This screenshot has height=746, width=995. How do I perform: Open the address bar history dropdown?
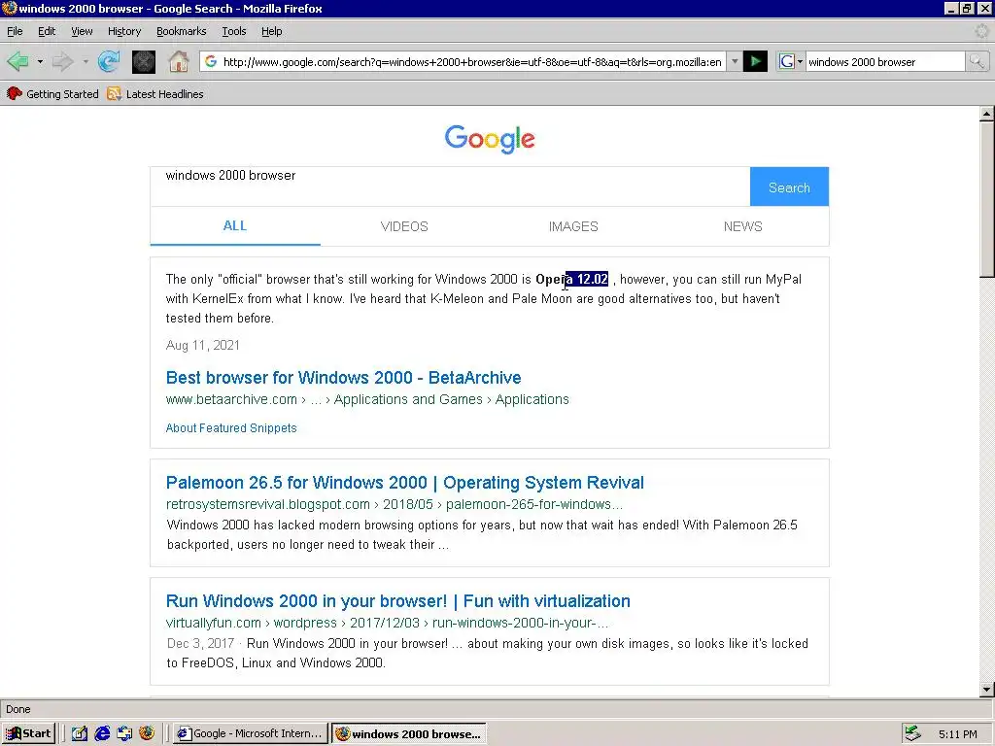[x=735, y=61]
